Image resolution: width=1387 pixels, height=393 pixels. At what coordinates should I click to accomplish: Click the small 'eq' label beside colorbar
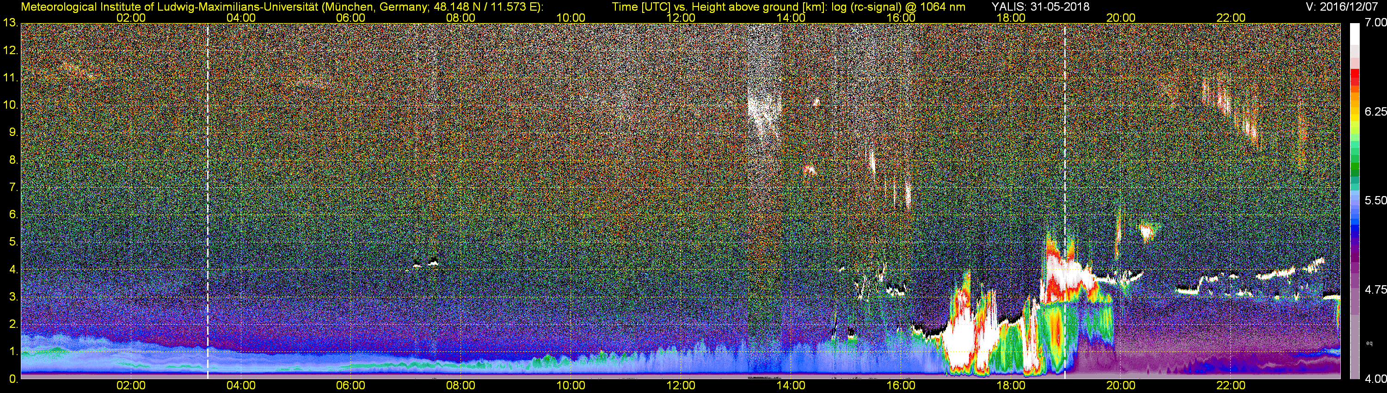coord(1369,343)
